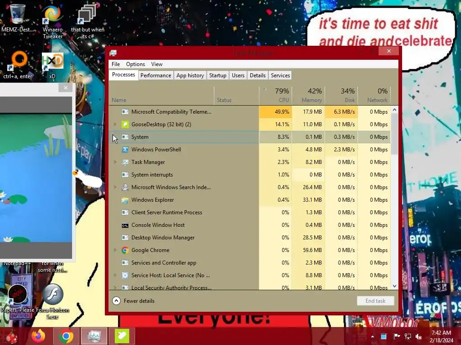Switch to the App history tab
The image size is (461, 345).
(190, 75)
